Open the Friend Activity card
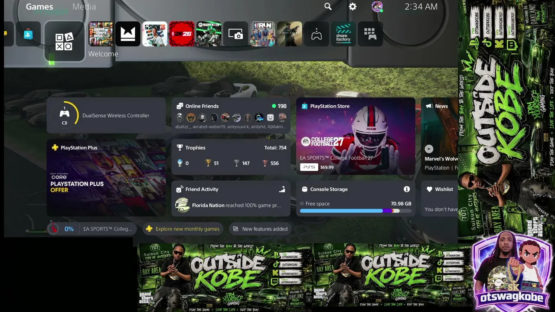The width and height of the screenshot is (555, 312). 231,199
